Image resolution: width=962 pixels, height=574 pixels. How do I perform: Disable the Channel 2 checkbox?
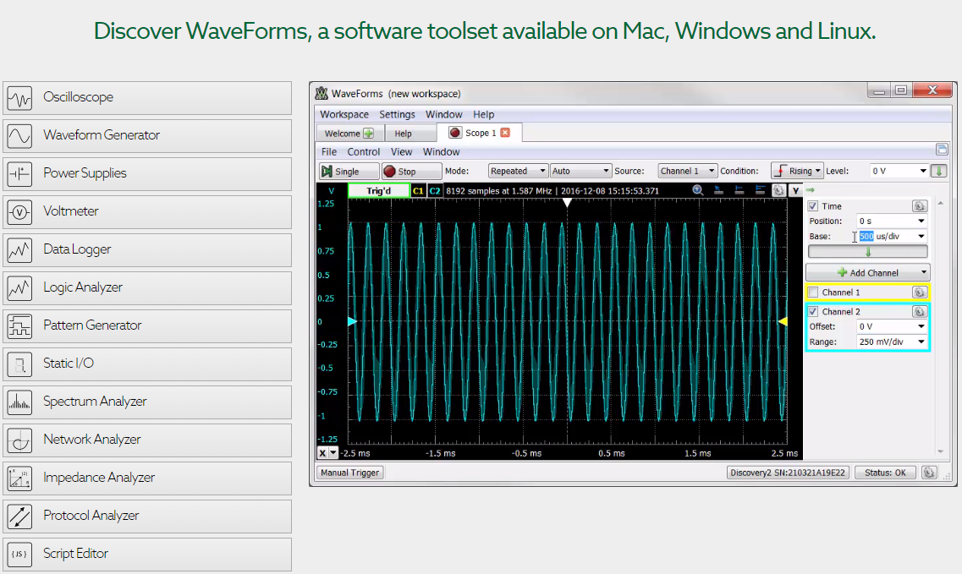point(813,312)
